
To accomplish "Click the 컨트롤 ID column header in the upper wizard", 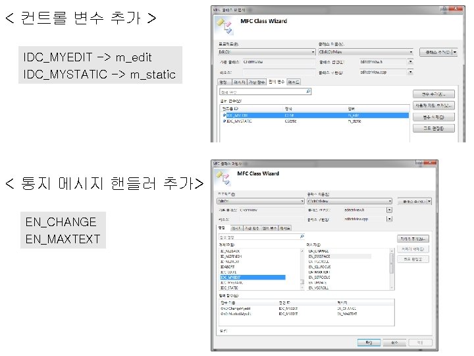I will pyautogui.click(x=230, y=109).
